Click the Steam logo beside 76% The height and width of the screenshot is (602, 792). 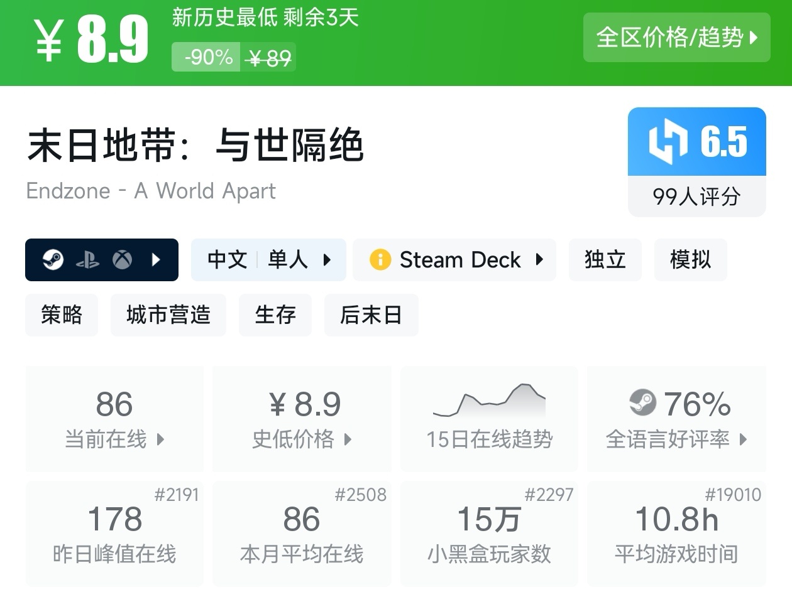point(642,403)
